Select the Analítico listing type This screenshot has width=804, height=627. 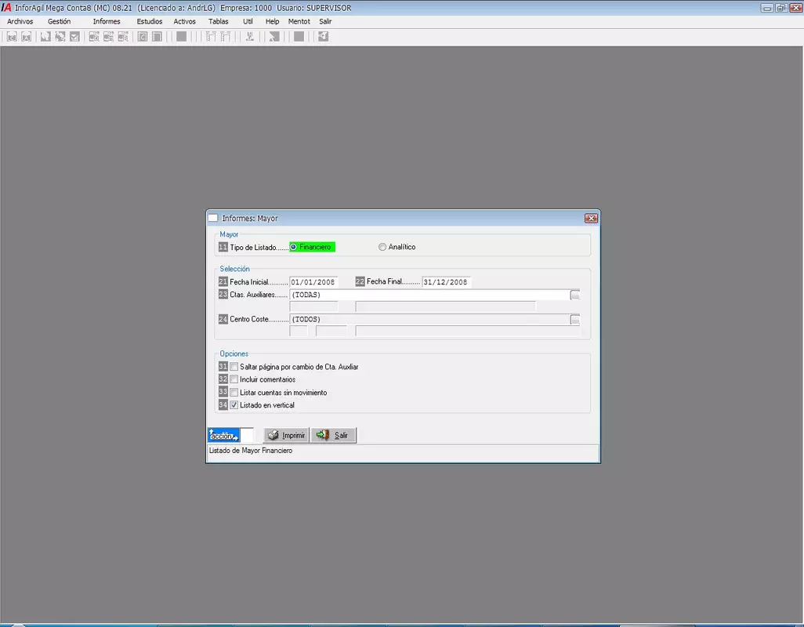click(397, 247)
